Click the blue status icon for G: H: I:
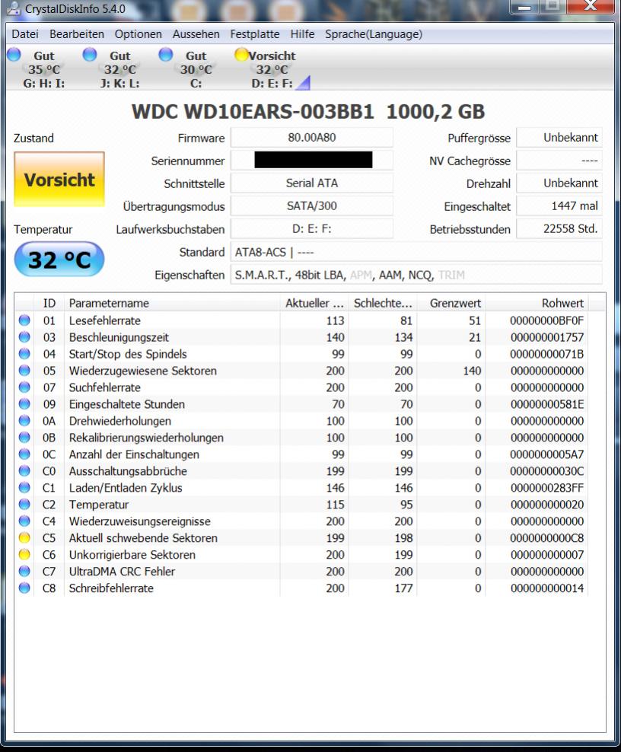This screenshot has width=621, height=752. click(x=14, y=55)
